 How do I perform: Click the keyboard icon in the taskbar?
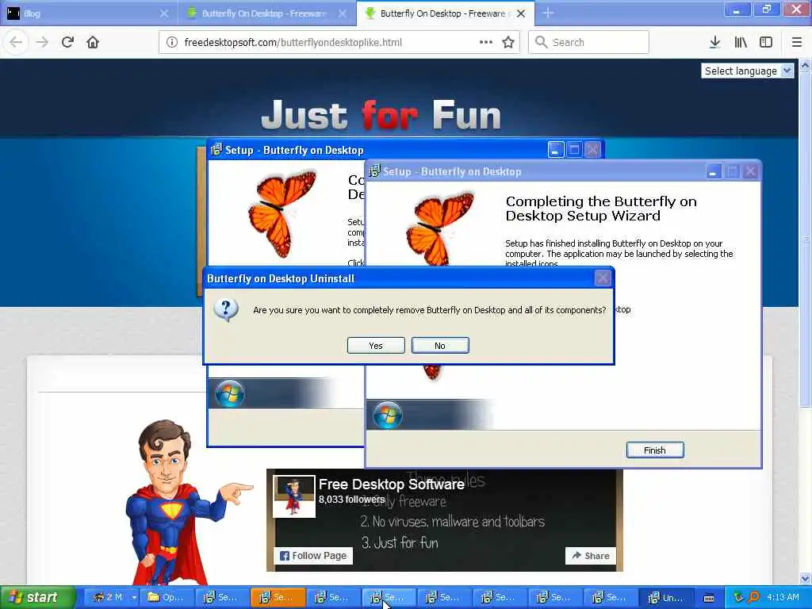[x=709, y=598]
